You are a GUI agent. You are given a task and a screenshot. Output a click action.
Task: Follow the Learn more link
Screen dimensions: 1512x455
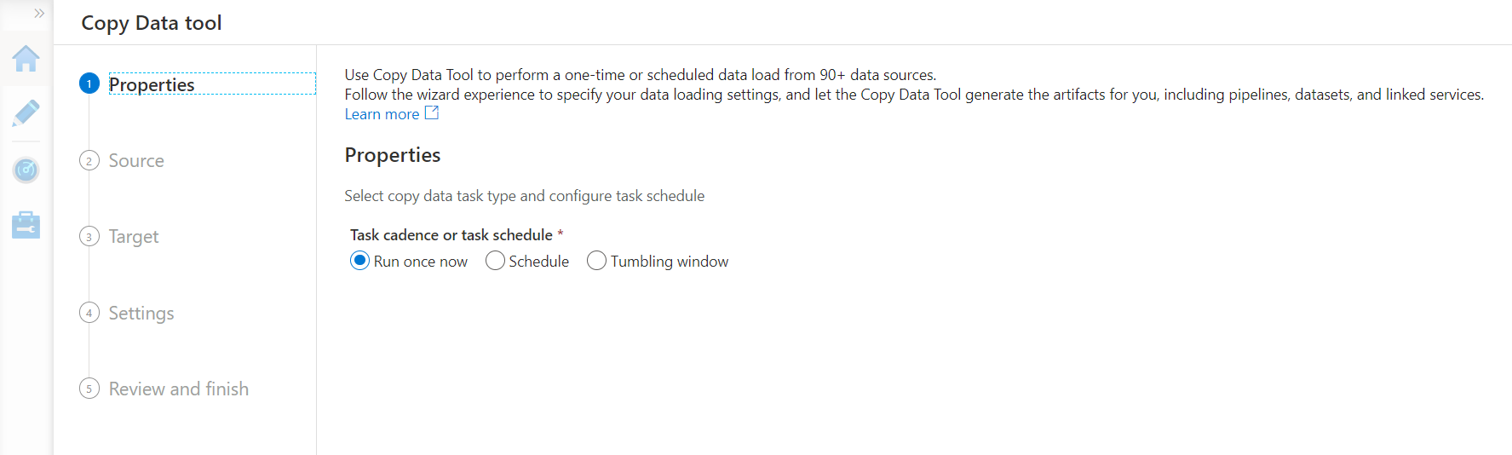click(382, 114)
